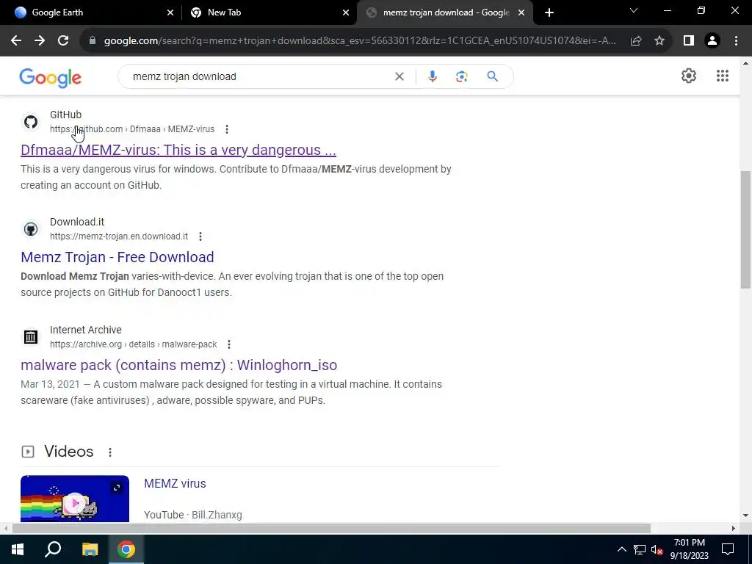Image resolution: width=752 pixels, height=564 pixels.
Task: Clear the search query text
Action: [399, 76]
